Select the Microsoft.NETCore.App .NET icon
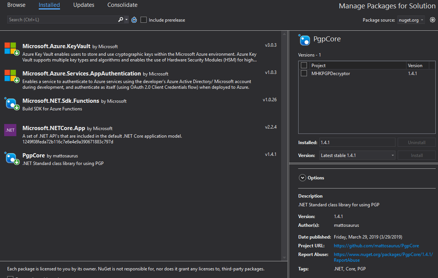This screenshot has width=438, height=278. tap(10, 130)
